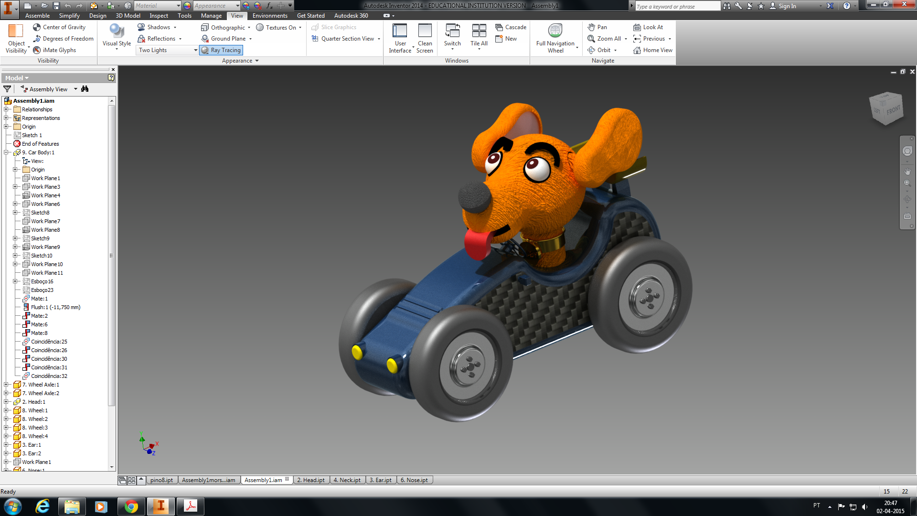Toggle Center of Gravity display
This screenshot has height=516, width=917.
(x=59, y=27)
